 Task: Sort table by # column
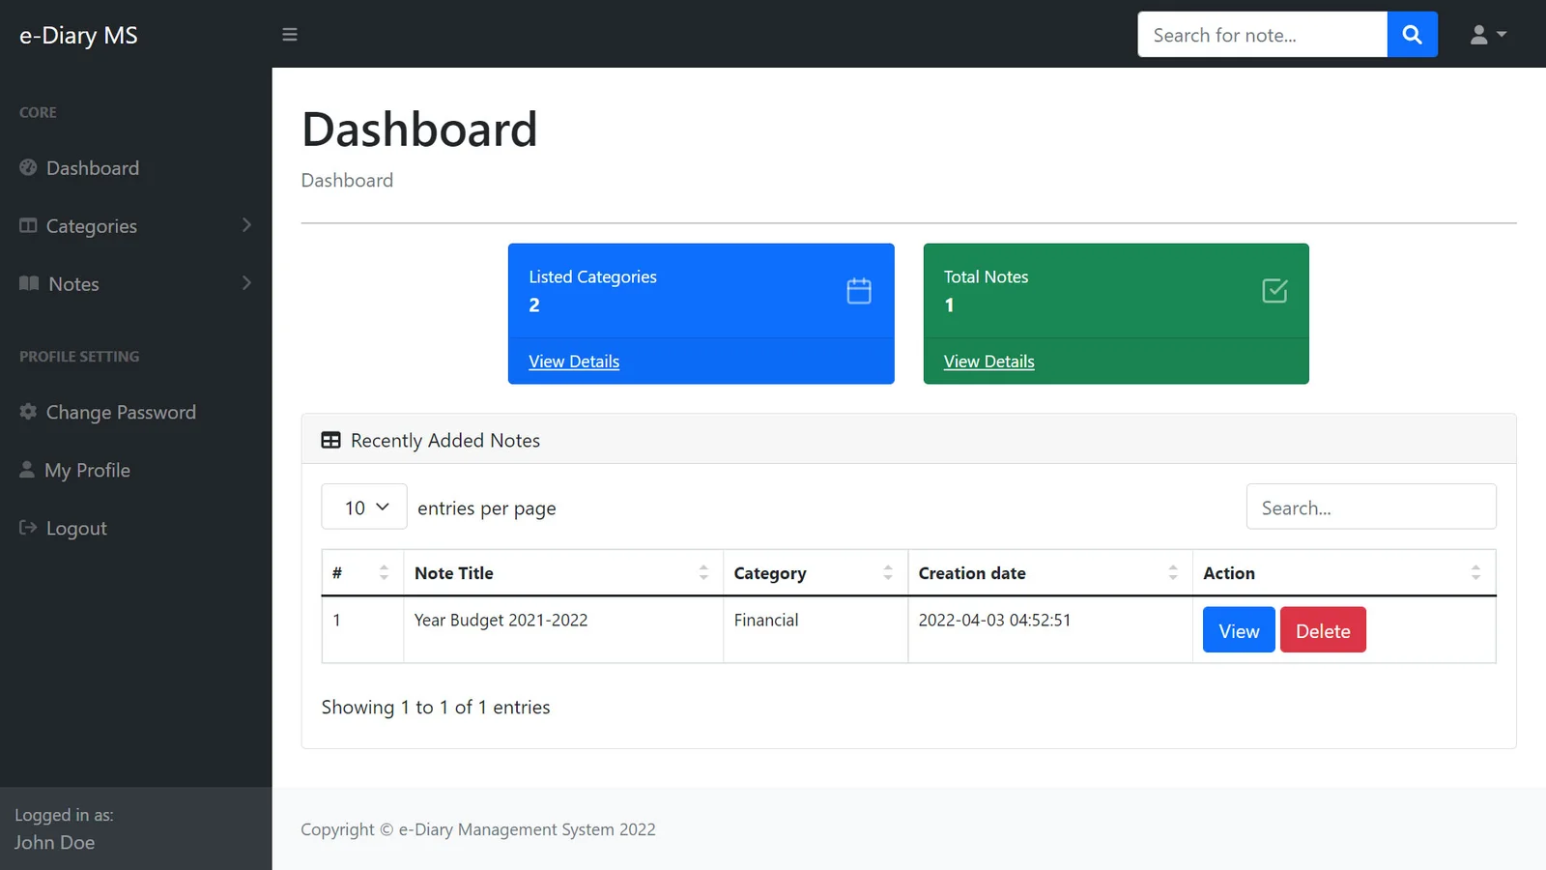pyautogui.click(x=362, y=573)
